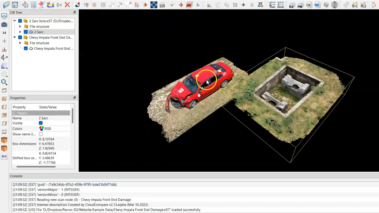The width and height of the screenshot is (379, 213).
Task: Collapse the 2 Sarc hole.e57 tree node
Action: tap(14, 21)
